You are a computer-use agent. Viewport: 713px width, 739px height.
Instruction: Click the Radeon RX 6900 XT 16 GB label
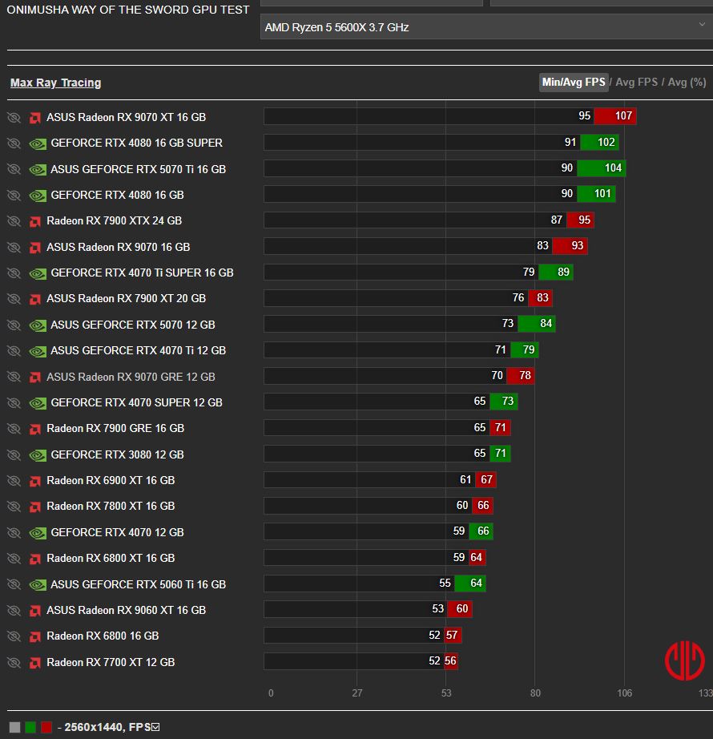tap(111, 480)
